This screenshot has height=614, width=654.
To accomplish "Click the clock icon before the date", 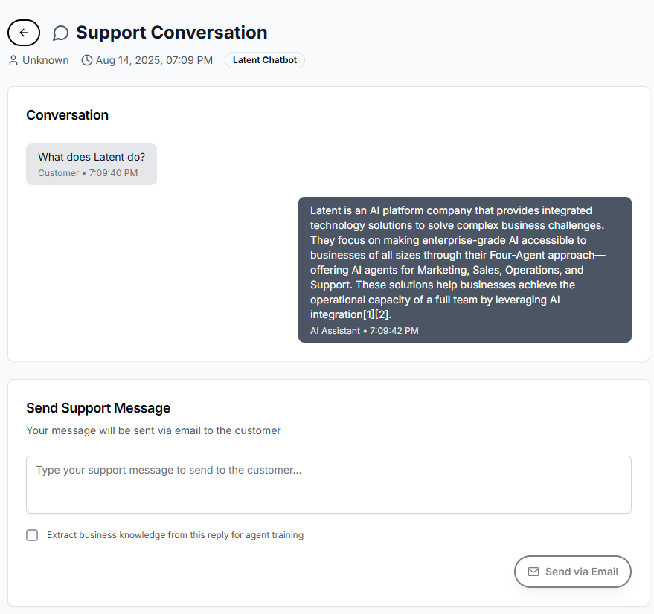I will 87,60.
